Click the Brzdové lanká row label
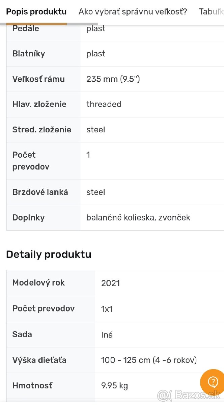This screenshot has width=224, height=405. [40, 192]
